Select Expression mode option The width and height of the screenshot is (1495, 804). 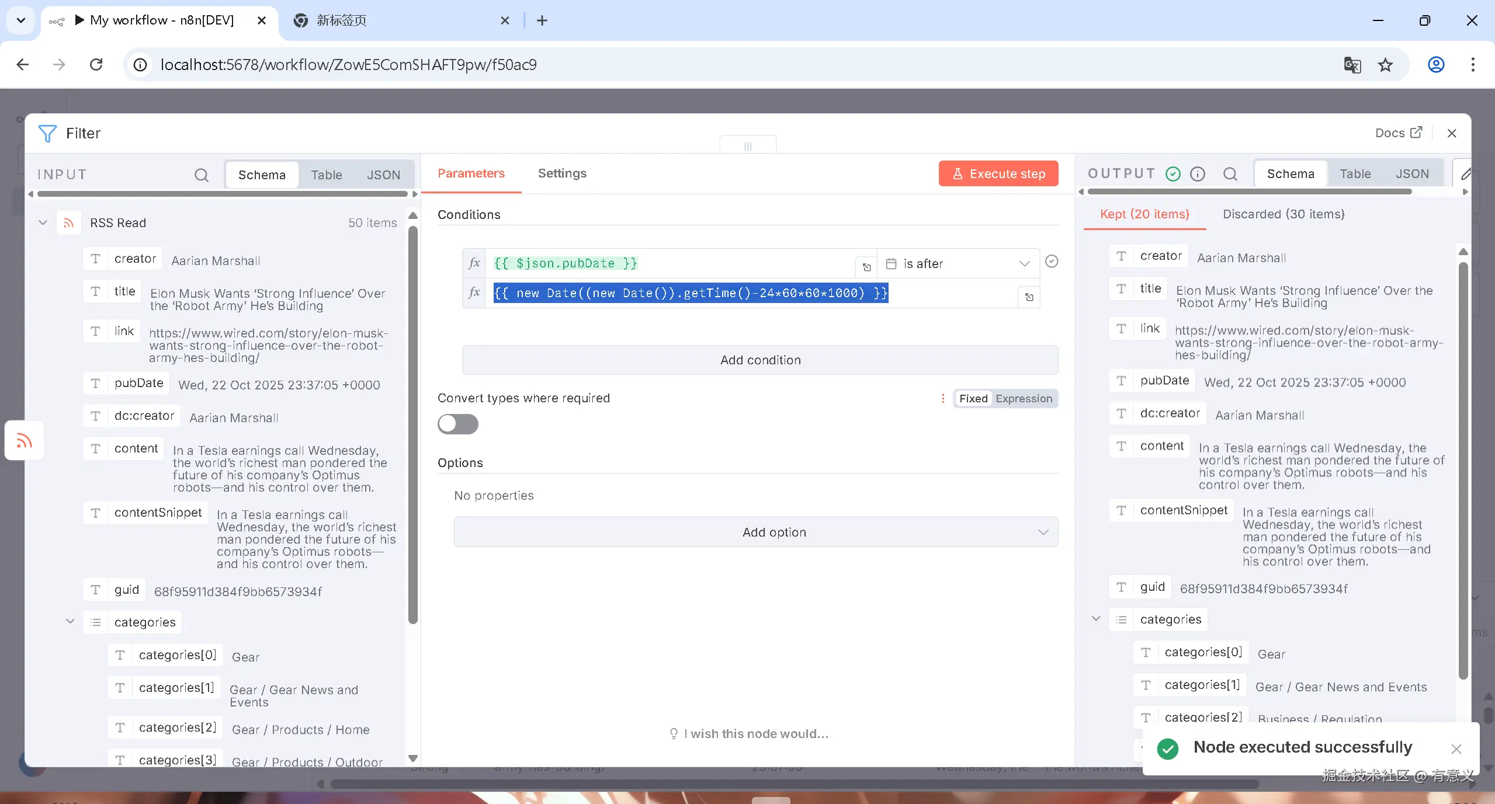(1024, 399)
